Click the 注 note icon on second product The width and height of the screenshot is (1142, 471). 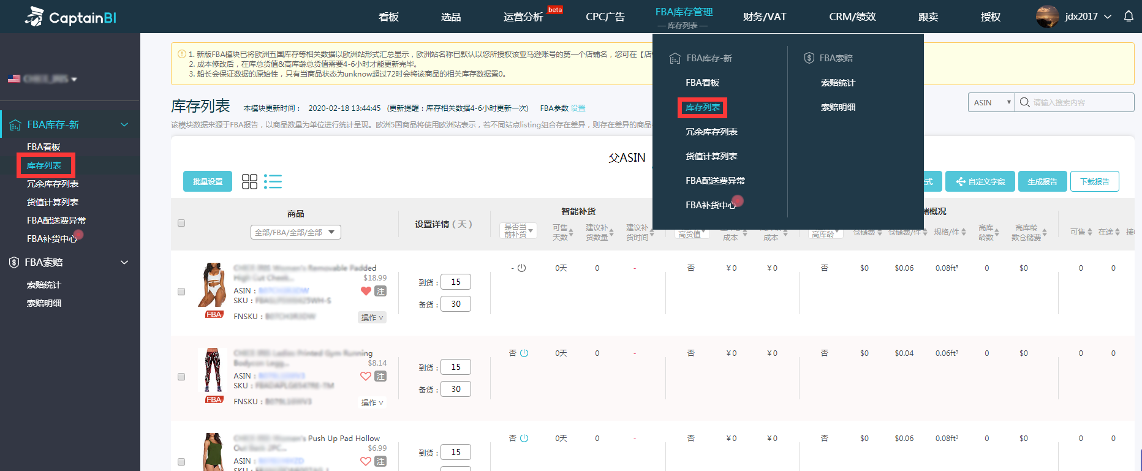coord(380,376)
